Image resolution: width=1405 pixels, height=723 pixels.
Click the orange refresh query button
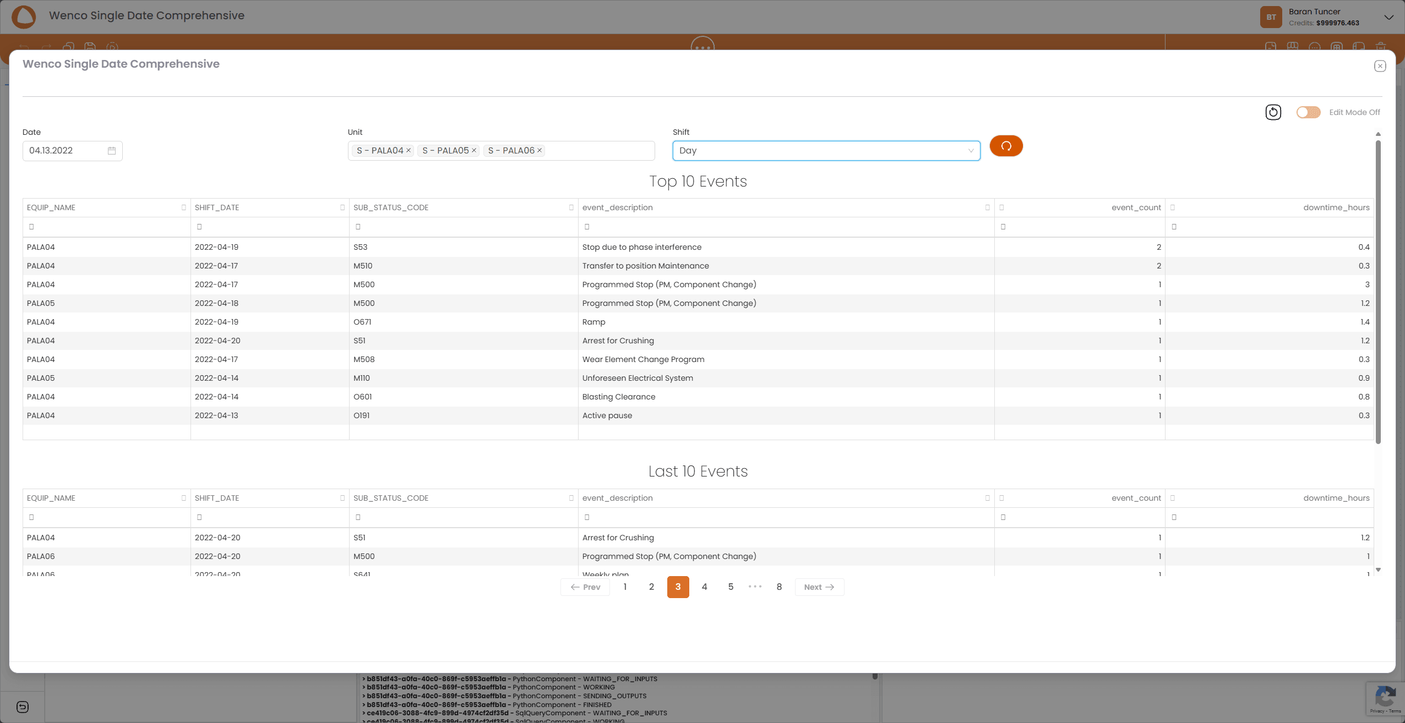[x=1006, y=146]
